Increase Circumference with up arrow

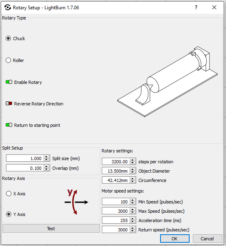(x=133, y=179)
